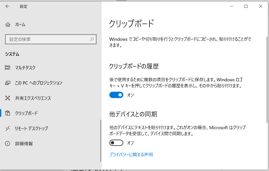This screenshot has height=171, width=269.
Task: Open the プライバシーに関する声明 link
Action: [131, 155]
